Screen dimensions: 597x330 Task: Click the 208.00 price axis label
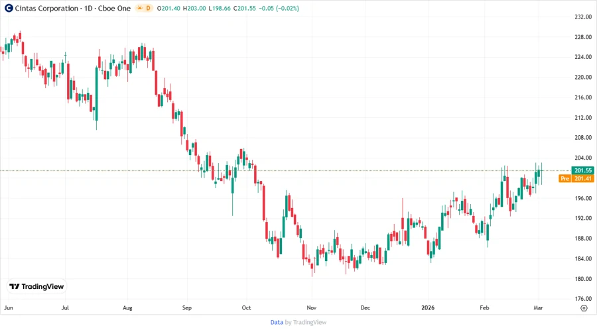[x=583, y=138]
